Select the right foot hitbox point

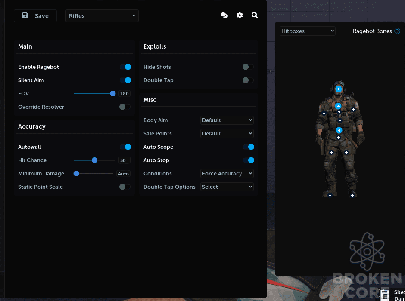[352, 196]
